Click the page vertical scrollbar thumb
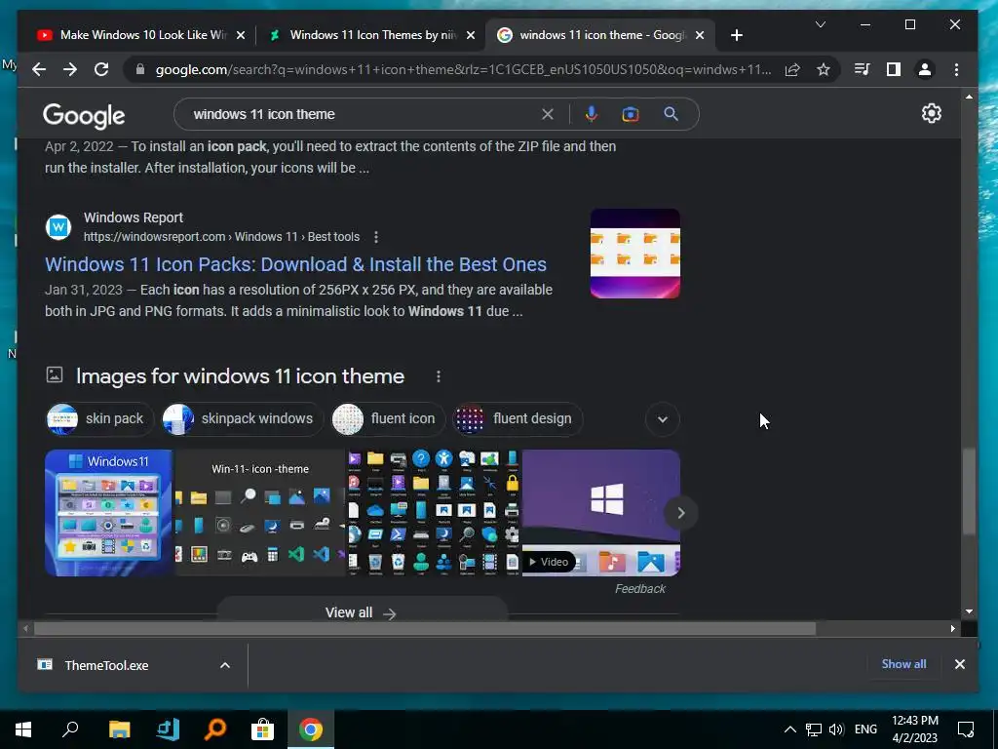Image resolution: width=998 pixels, height=749 pixels. [969, 492]
